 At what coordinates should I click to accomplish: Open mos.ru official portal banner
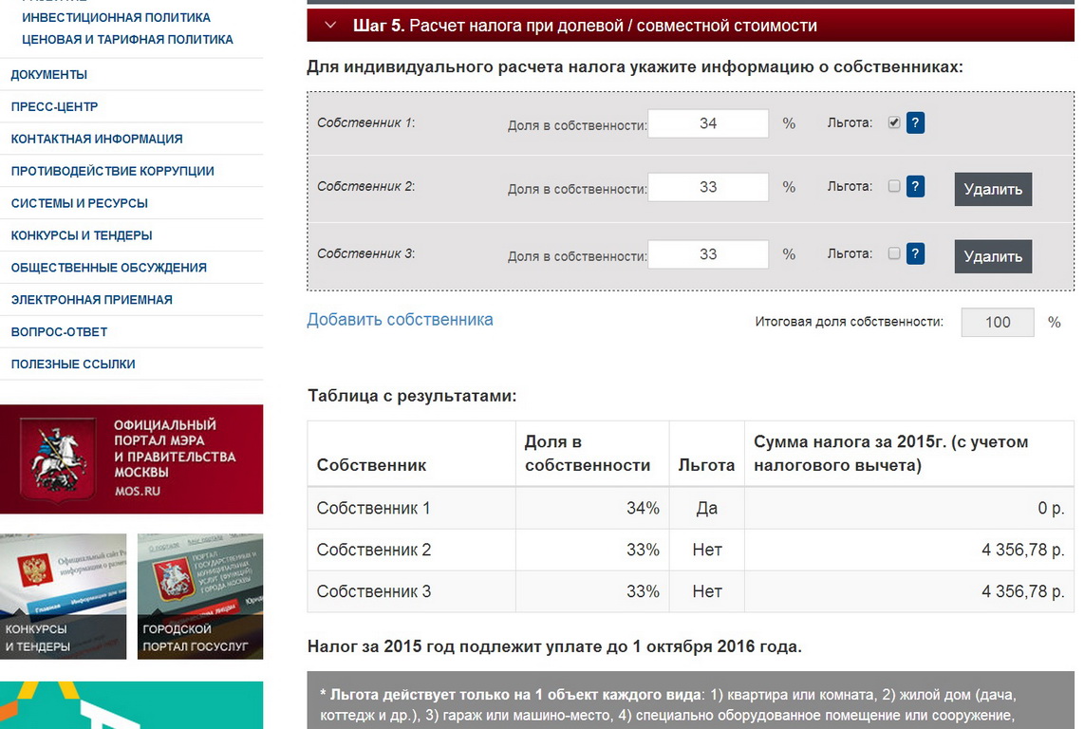pyautogui.click(x=131, y=458)
